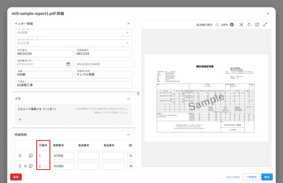This screenshot has height=183, width=283.
Task: Click the 証明書発行日 field 20XX/08/30
Action: point(44,64)
